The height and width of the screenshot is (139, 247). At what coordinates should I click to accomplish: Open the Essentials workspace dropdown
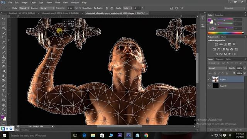(235, 8)
